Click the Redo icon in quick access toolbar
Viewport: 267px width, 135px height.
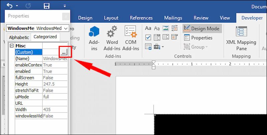click(28, 6)
